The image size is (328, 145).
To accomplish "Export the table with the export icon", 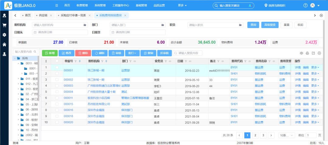I will (313, 53).
